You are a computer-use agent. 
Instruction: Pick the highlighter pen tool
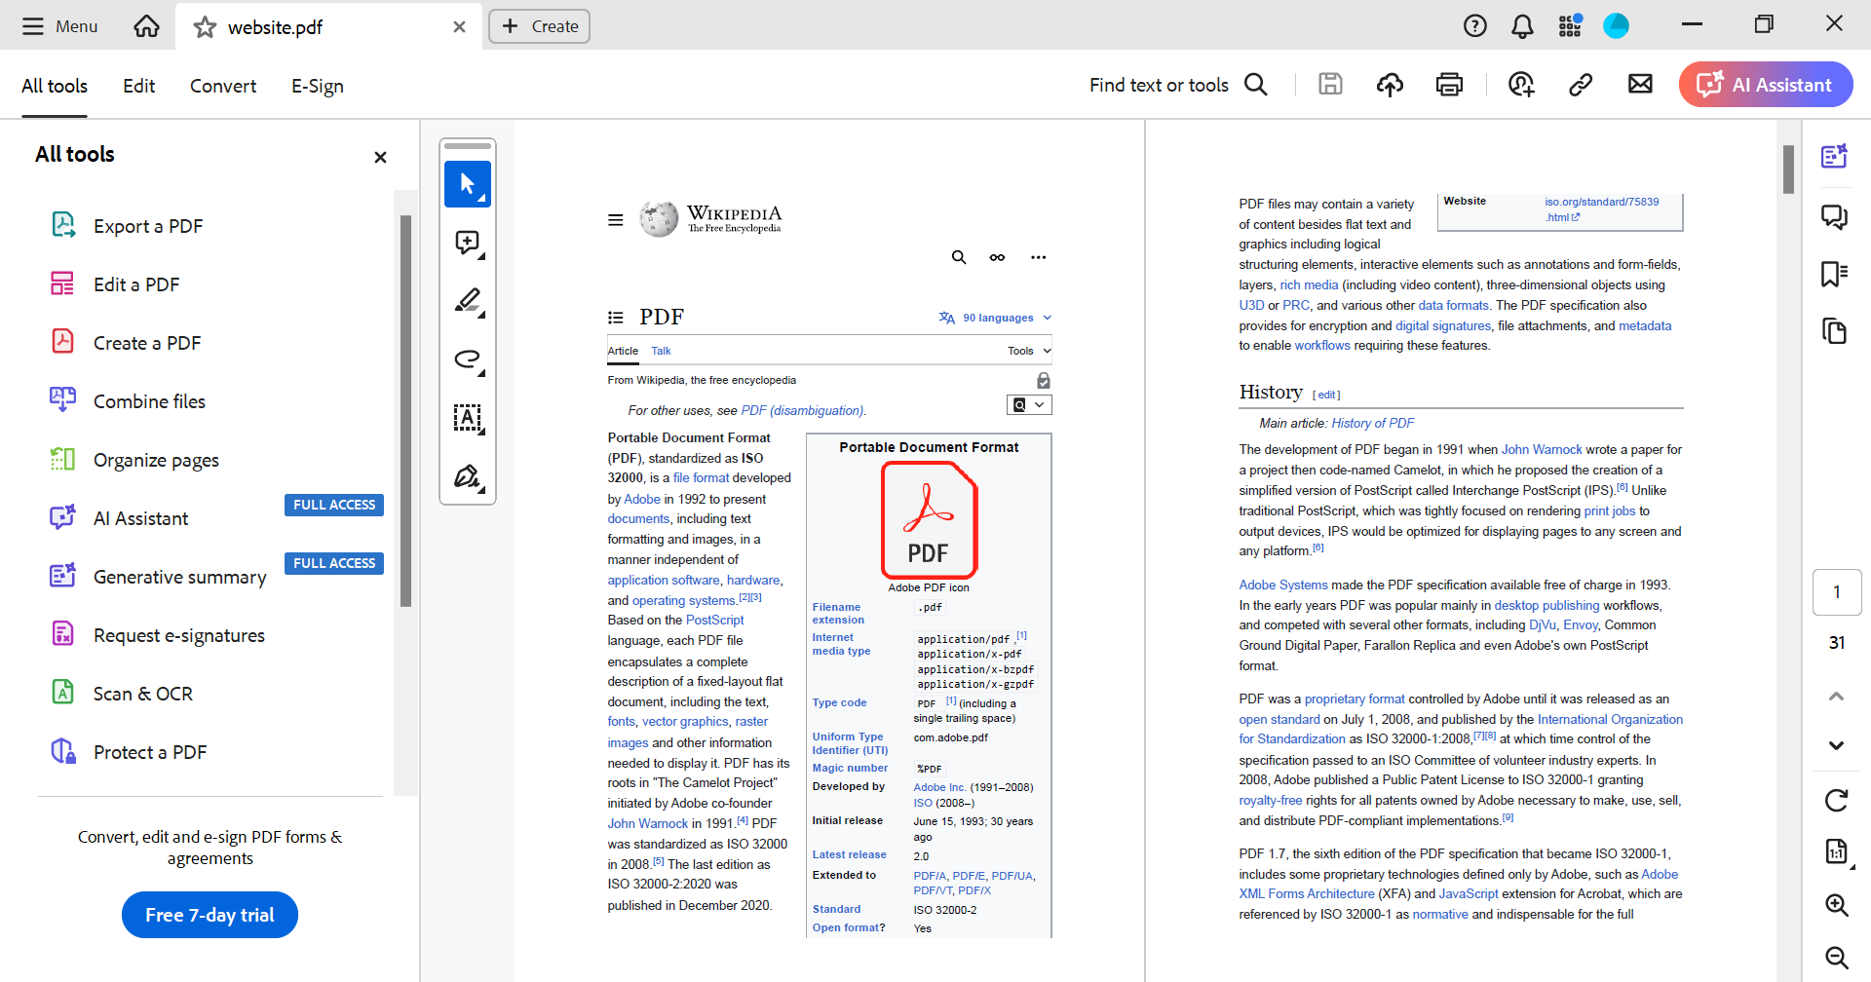[468, 301]
